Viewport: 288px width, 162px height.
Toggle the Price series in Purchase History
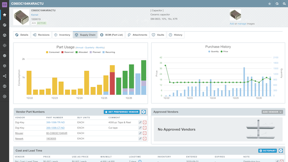point(224,51)
